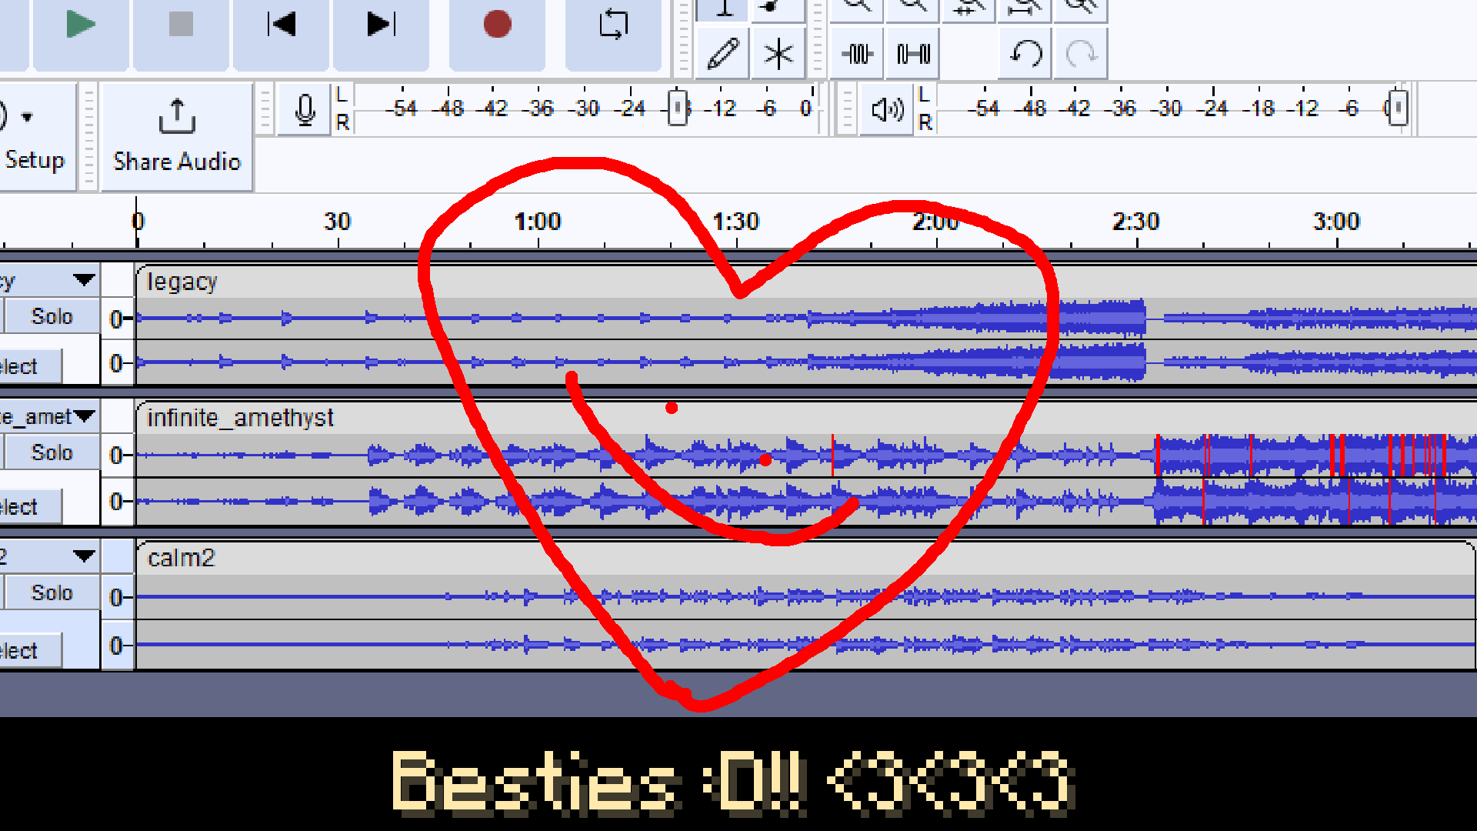The height and width of the screenshot is (831, 1477).
Task: Click the 1:00 mark on the timeline
Action: click(538, 222)
